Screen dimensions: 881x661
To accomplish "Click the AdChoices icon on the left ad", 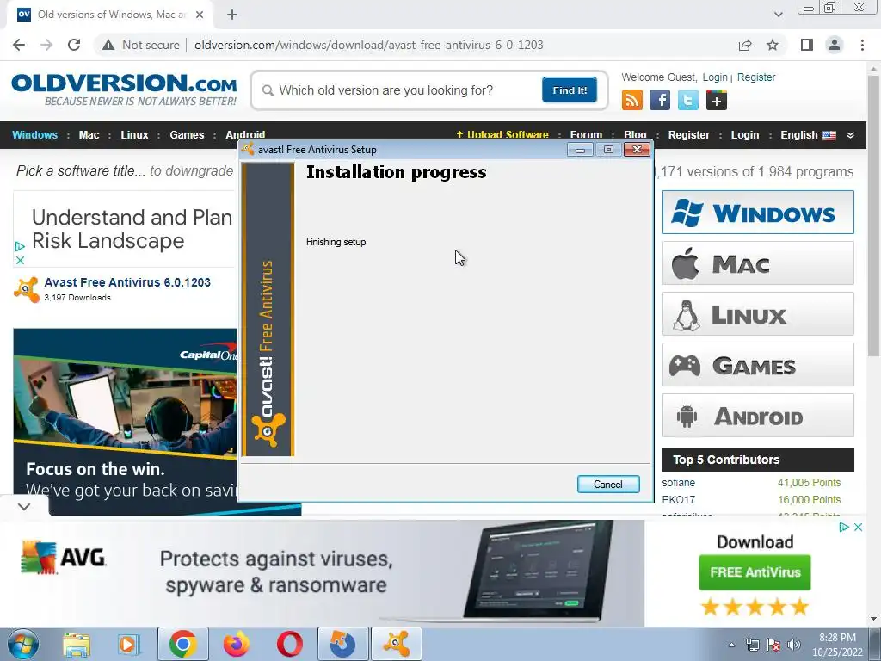I will pos(20,246).
